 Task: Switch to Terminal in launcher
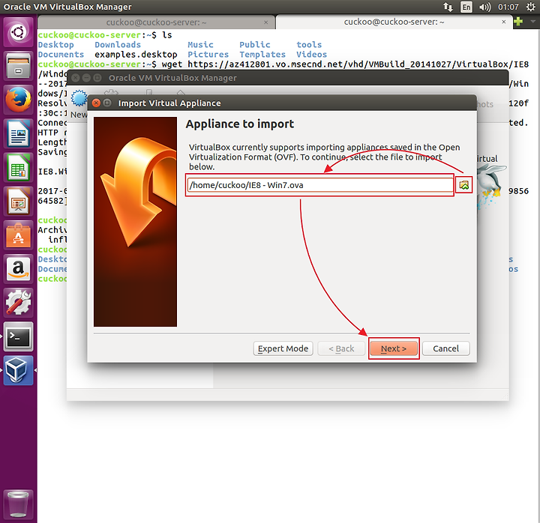point(18,336)
